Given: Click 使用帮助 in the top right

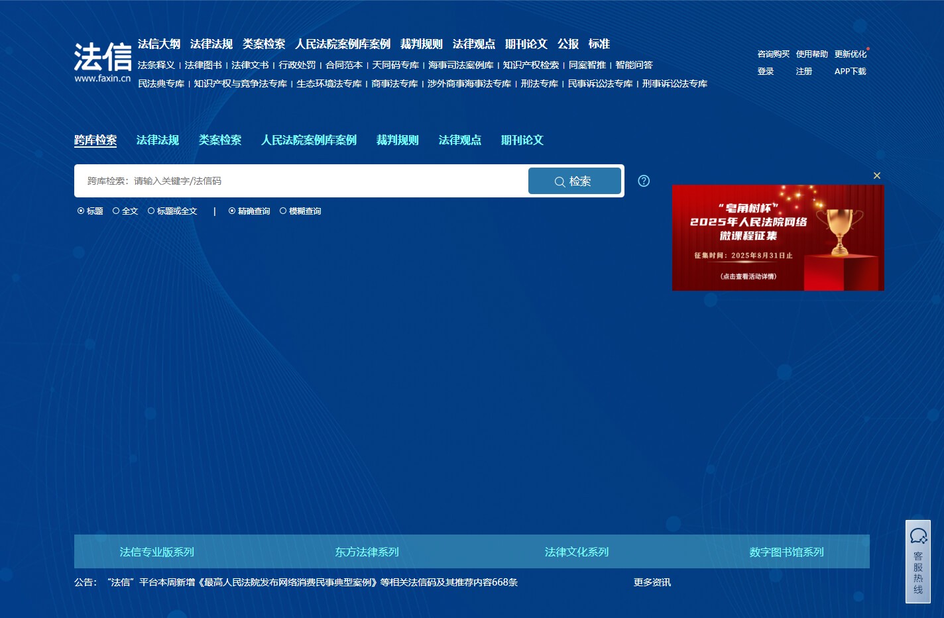Looking at the screenshot, I should pos(812,54).
